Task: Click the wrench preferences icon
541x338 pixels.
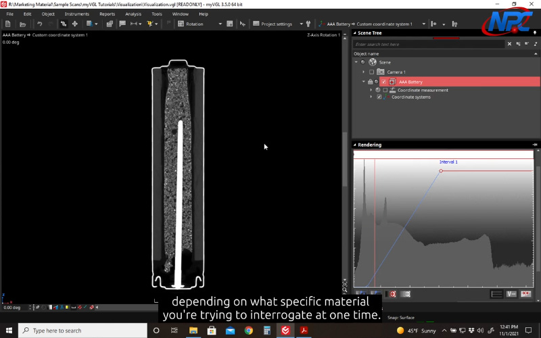Action: pos(308,24)
